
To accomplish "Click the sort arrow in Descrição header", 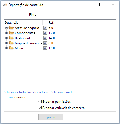I will tap(40, 22).
